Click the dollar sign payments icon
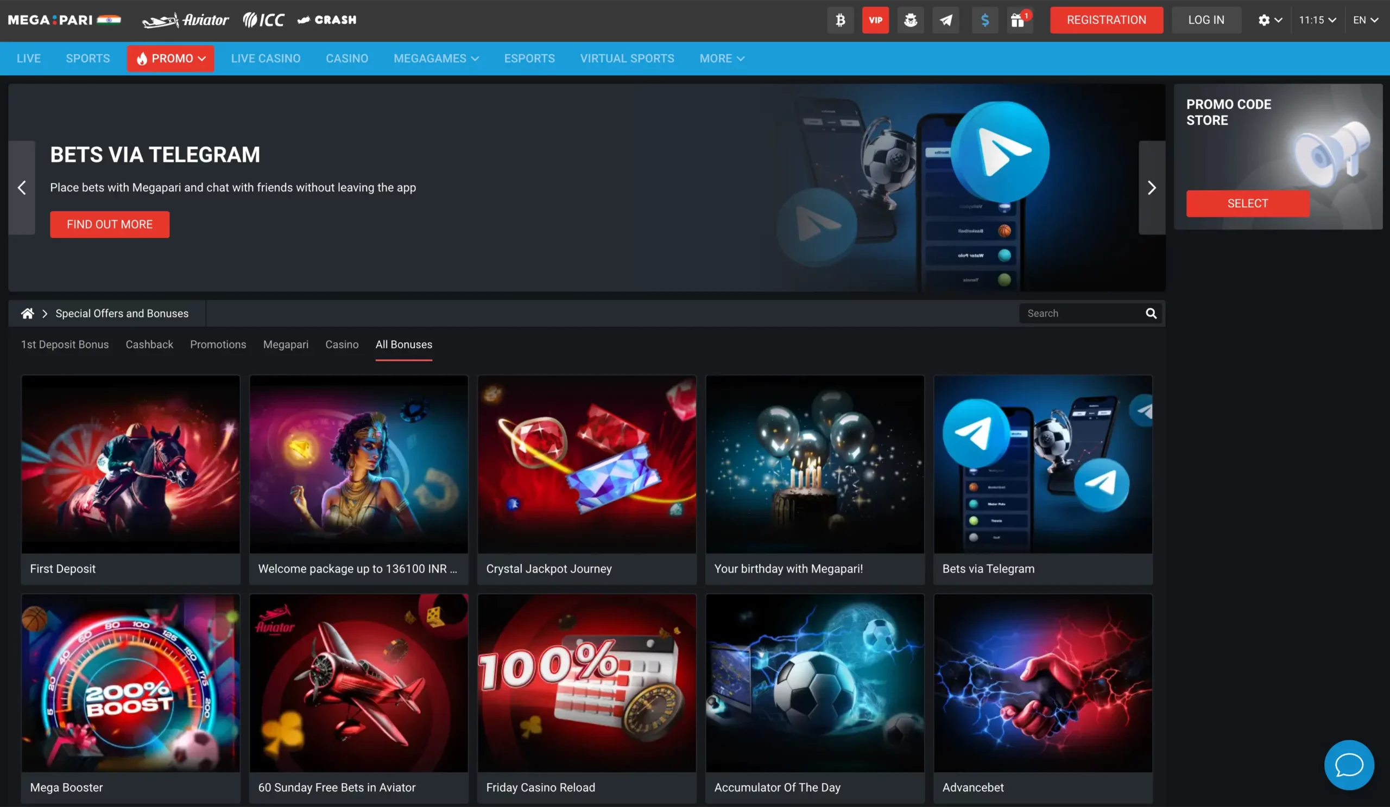 (984, 20)
